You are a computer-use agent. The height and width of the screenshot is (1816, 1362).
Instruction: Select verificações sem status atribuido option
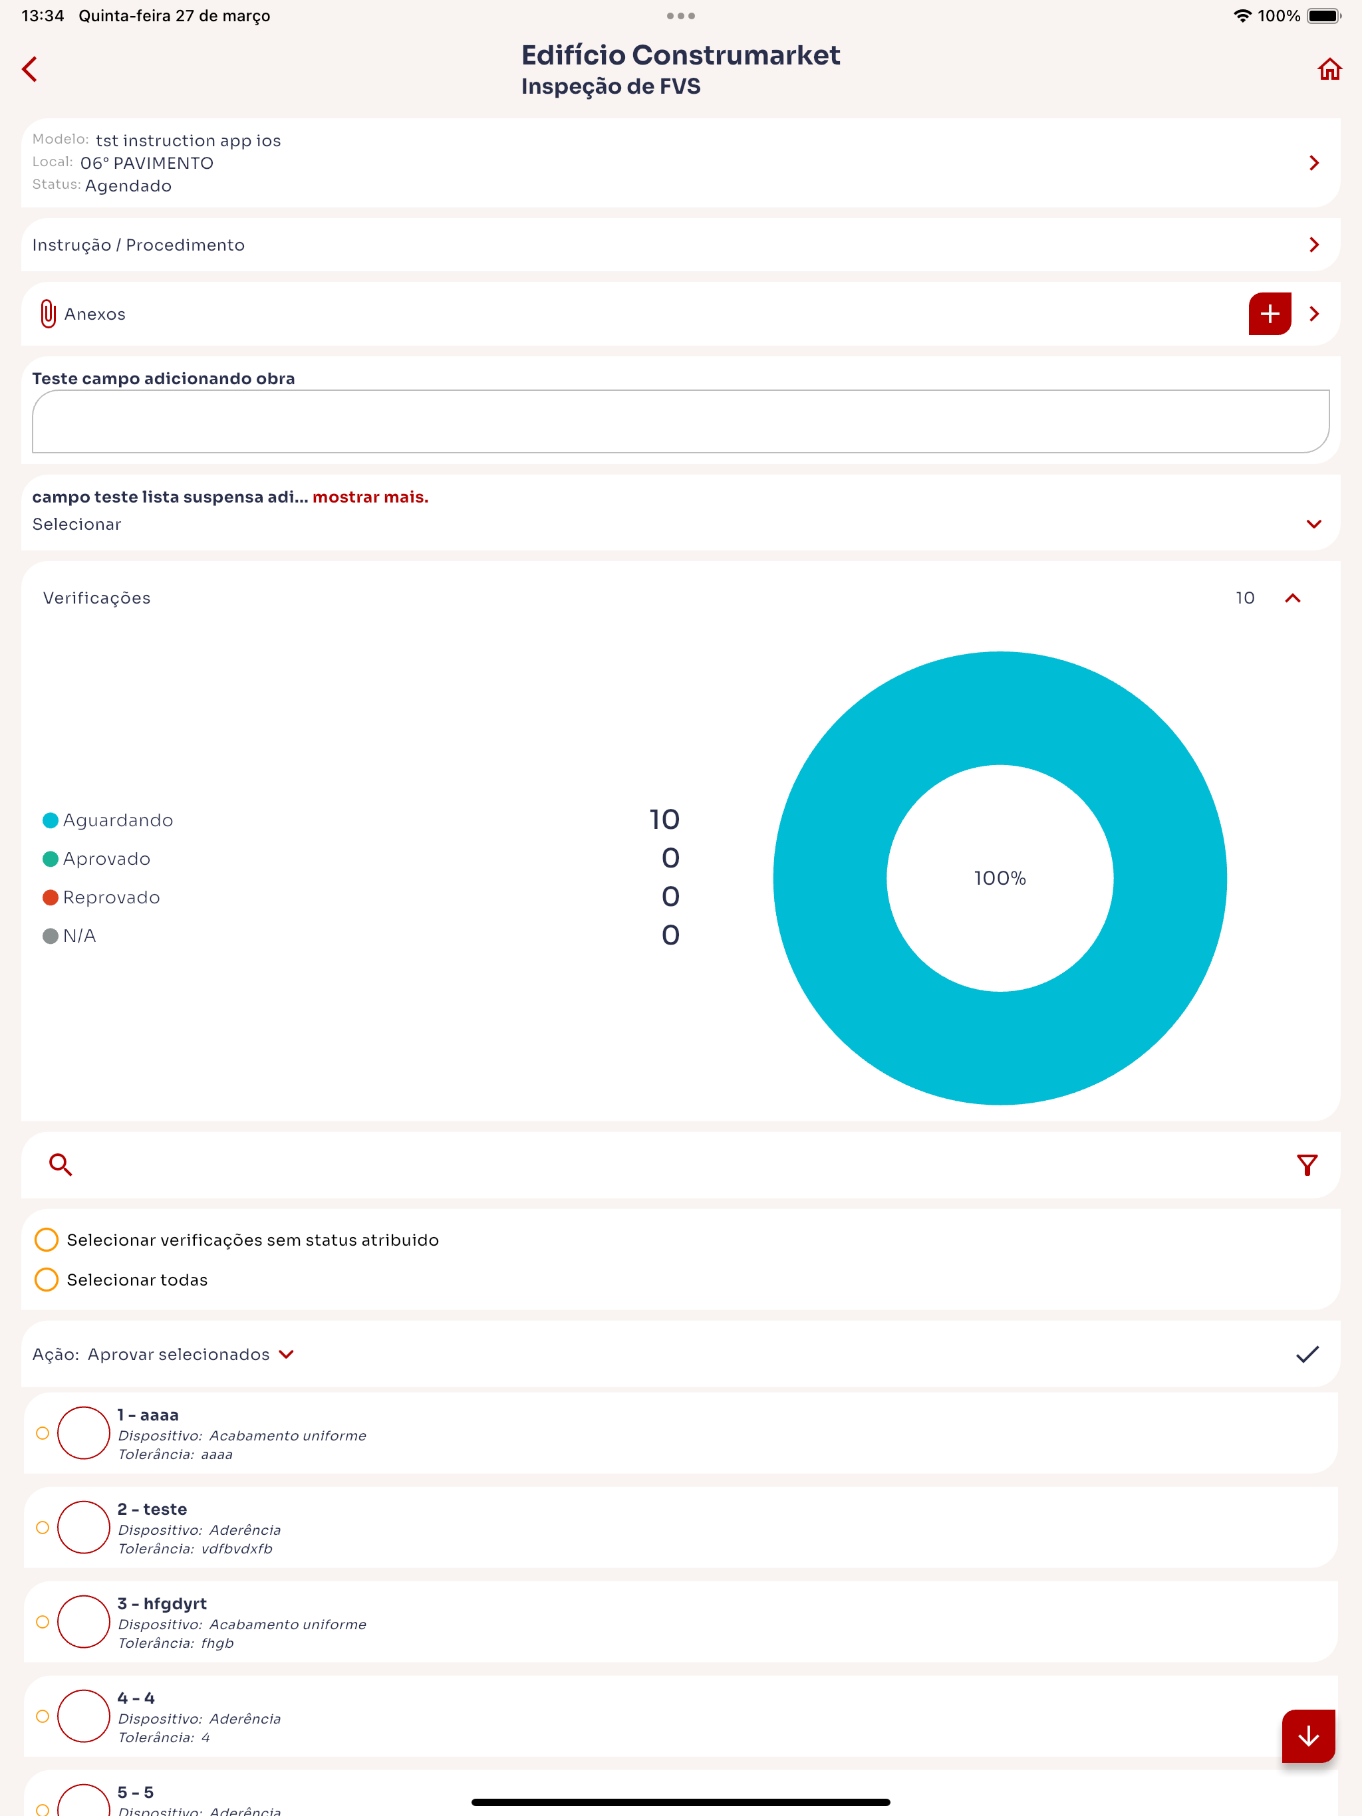coord(47,1240)
